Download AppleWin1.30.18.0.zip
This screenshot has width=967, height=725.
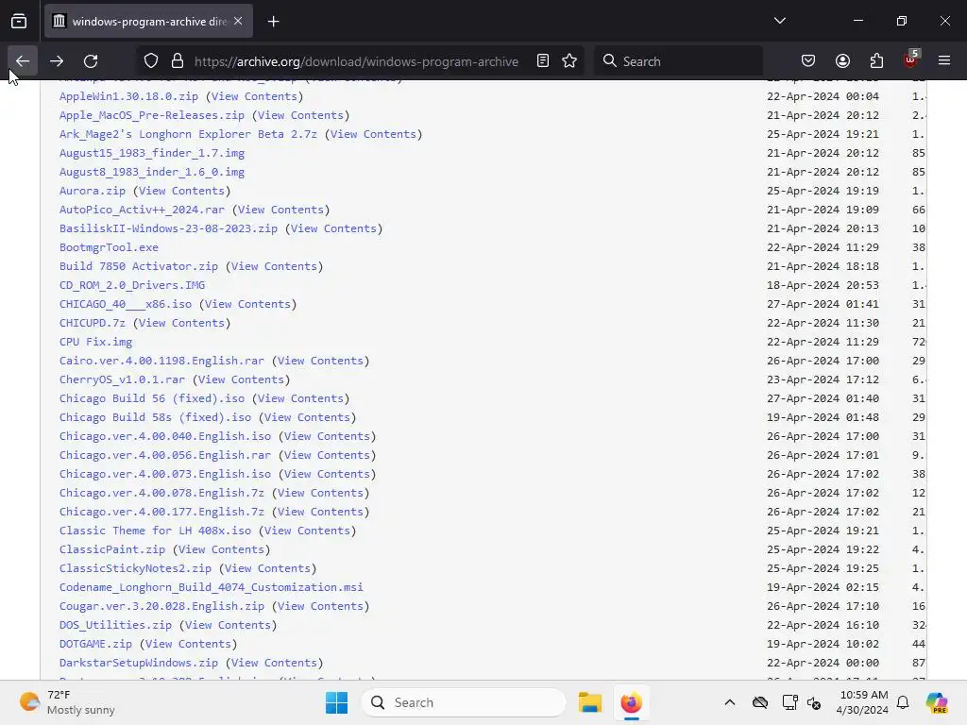tap(128, 96)
